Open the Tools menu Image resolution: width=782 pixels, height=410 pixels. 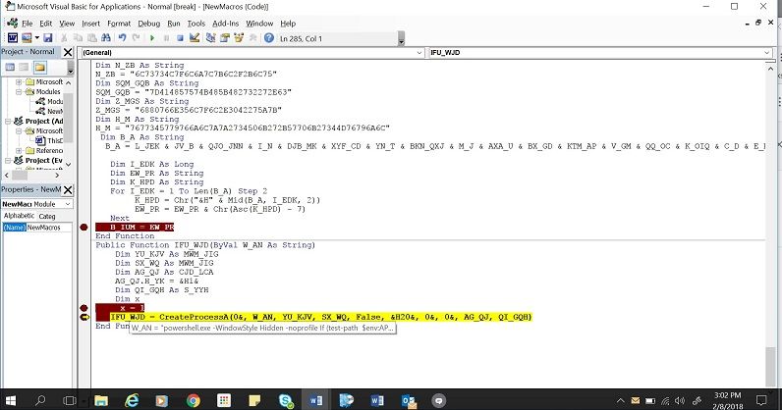click(196, 24)
